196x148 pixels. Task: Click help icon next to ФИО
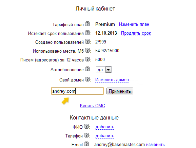point(86,126)
